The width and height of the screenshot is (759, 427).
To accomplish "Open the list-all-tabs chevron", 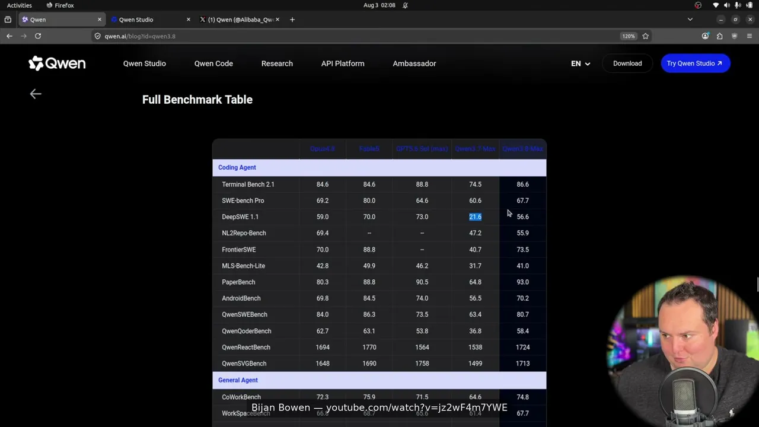I will 690,20.
